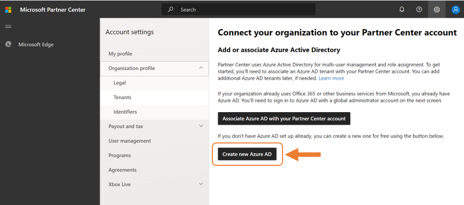Click the Add or associate Azure Active Directory heading

coord(279,50)
